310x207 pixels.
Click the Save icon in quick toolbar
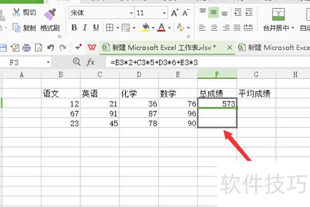(x=3, y=48)
